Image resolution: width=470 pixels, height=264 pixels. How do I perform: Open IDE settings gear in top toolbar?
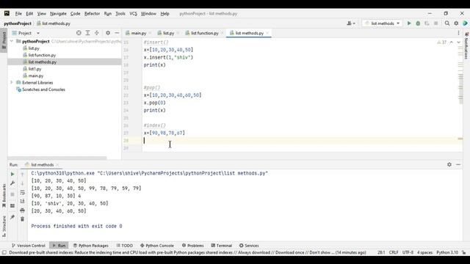point(456,23)
